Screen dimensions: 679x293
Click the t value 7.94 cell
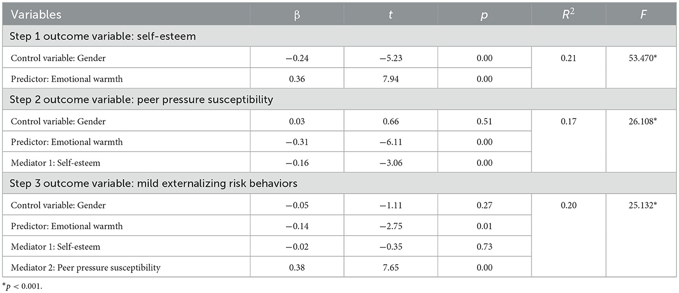(390, 79)
